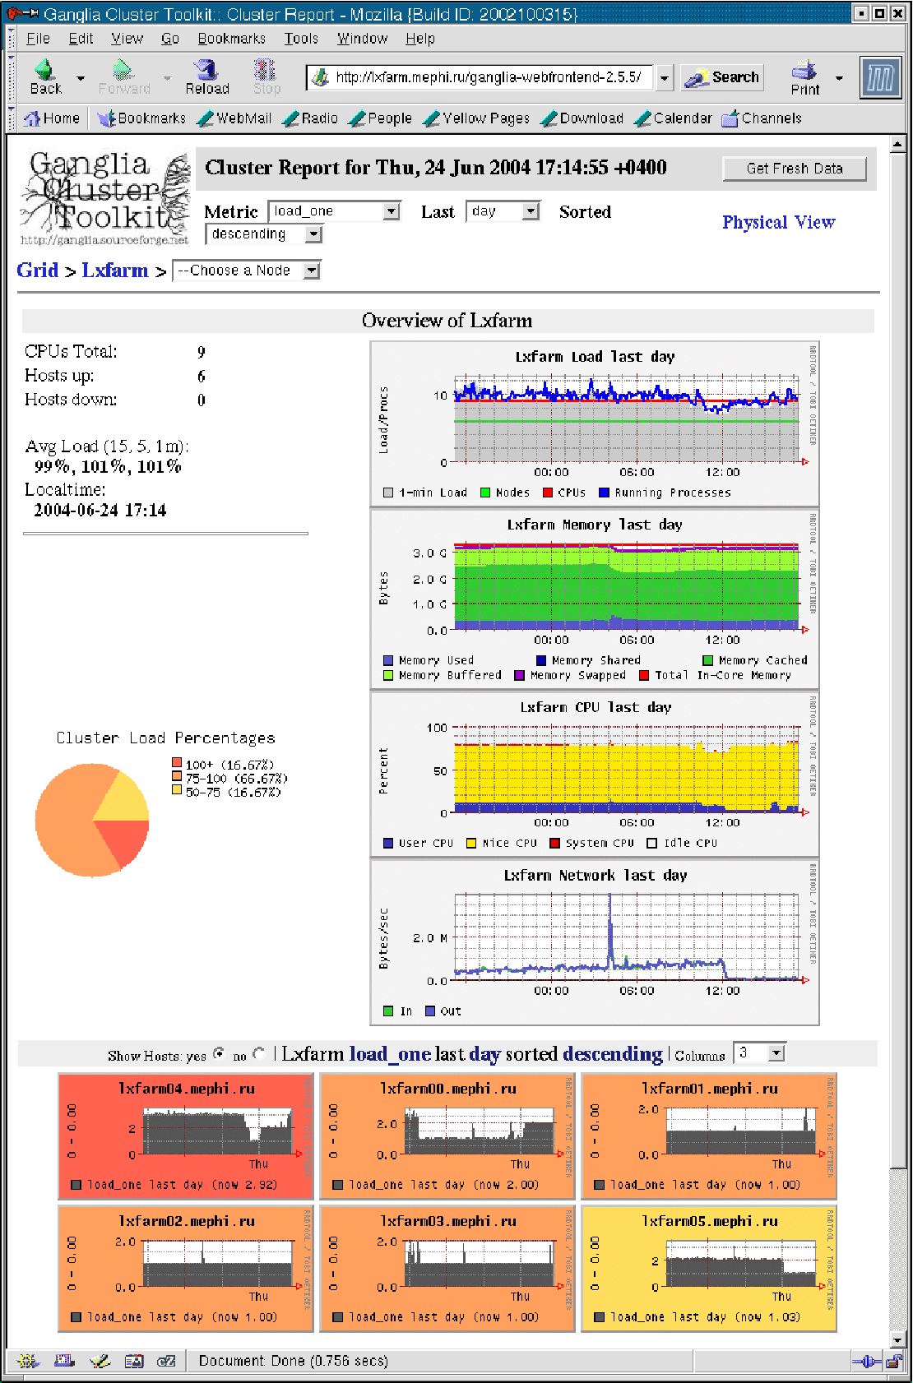Expand the Print options arrow

pos(839,78)
